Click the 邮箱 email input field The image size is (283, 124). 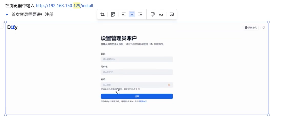pyautogui.click(x=137, y=59)
